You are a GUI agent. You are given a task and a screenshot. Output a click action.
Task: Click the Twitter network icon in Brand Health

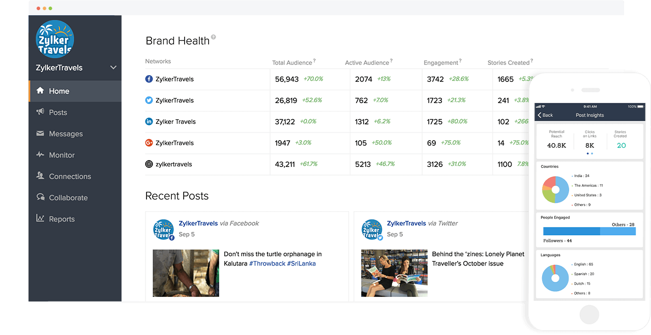[149, 100]
